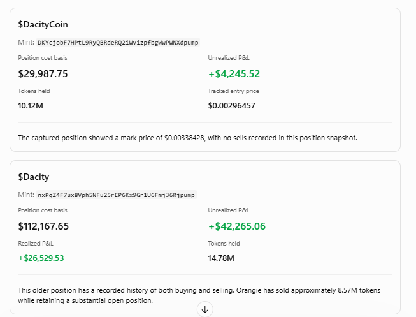This screenshot has width=416, height=317.
Task: Click the +$4,245.52 unrealized P&L value
Action: tap(234, 73)
